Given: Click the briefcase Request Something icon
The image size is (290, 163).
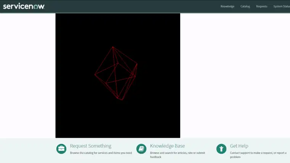Looking at the screenshot, I should click(x=61, y=149).
